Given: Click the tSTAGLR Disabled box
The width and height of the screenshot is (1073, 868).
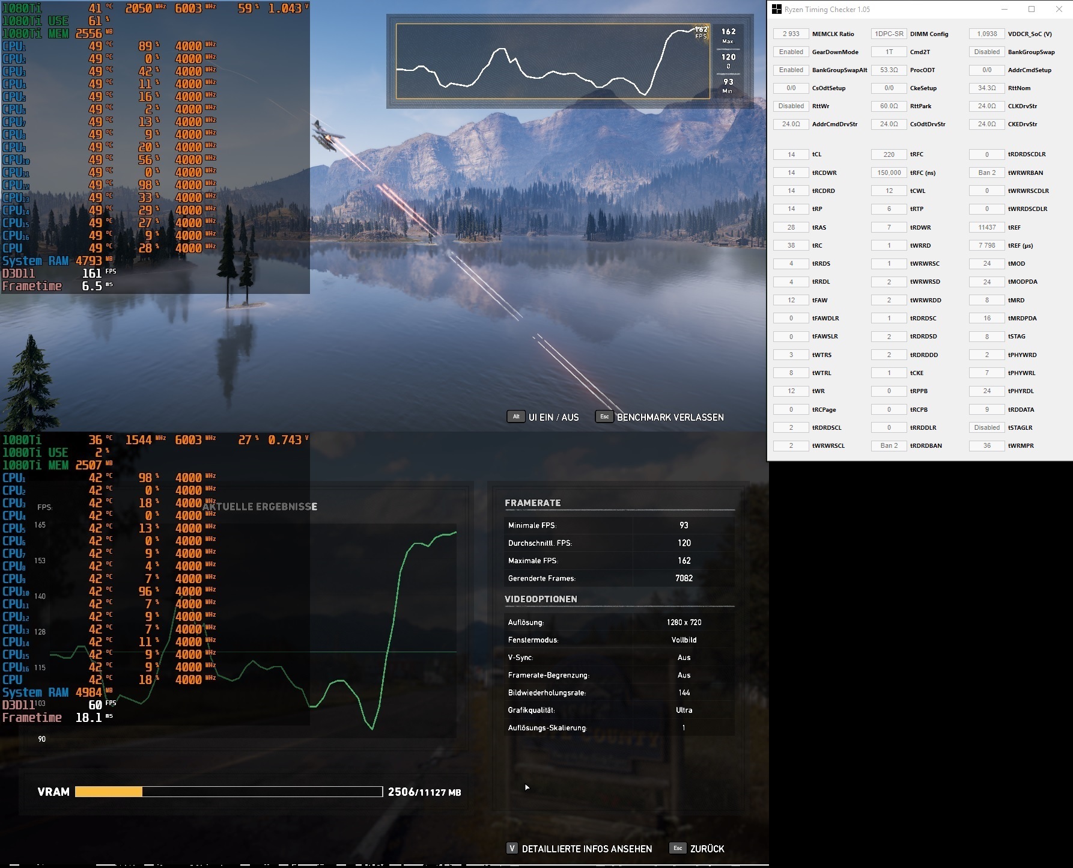Looking at the screenshot, I should pos(987,427).
